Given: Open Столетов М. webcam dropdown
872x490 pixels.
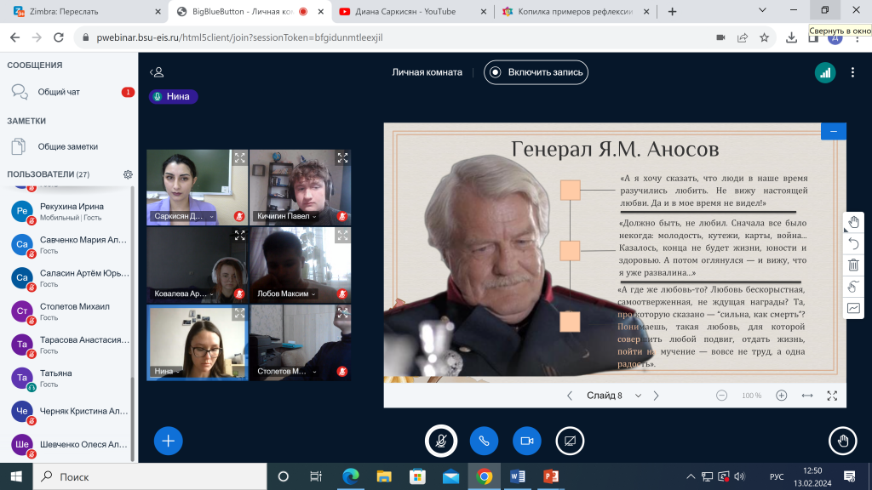Looking at the screenshot, I should point(287,371).
